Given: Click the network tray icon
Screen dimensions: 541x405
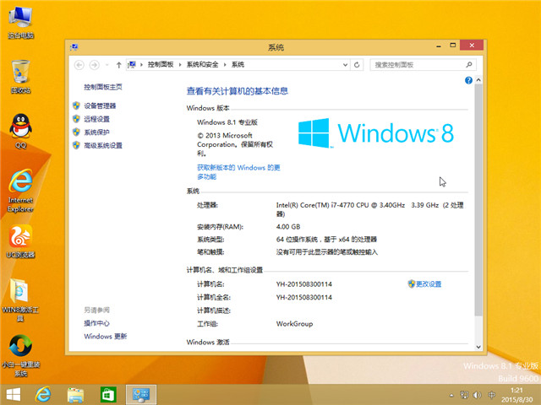Looking at the screenshot, I should tap(464, 395).
